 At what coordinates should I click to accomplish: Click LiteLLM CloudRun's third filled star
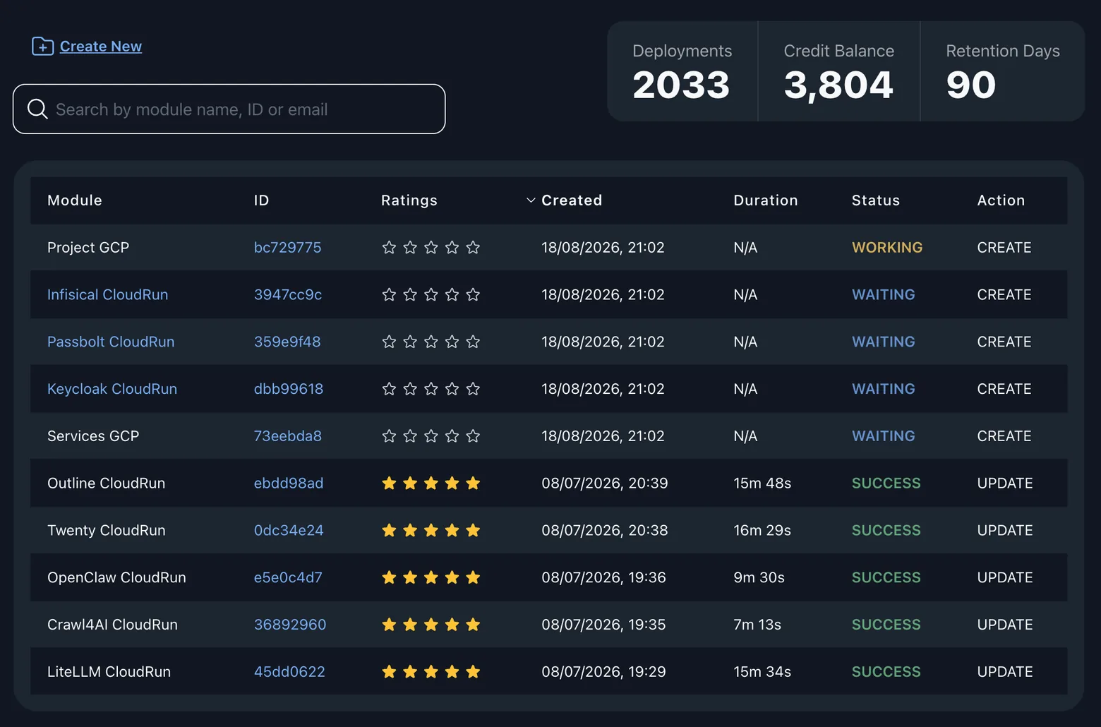click(431, 672)
